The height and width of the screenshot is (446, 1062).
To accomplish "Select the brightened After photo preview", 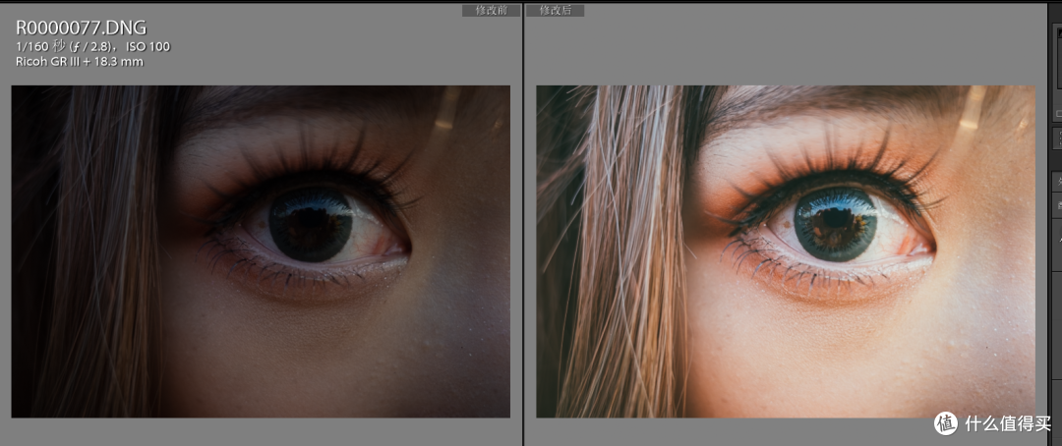I will (786, 251).
